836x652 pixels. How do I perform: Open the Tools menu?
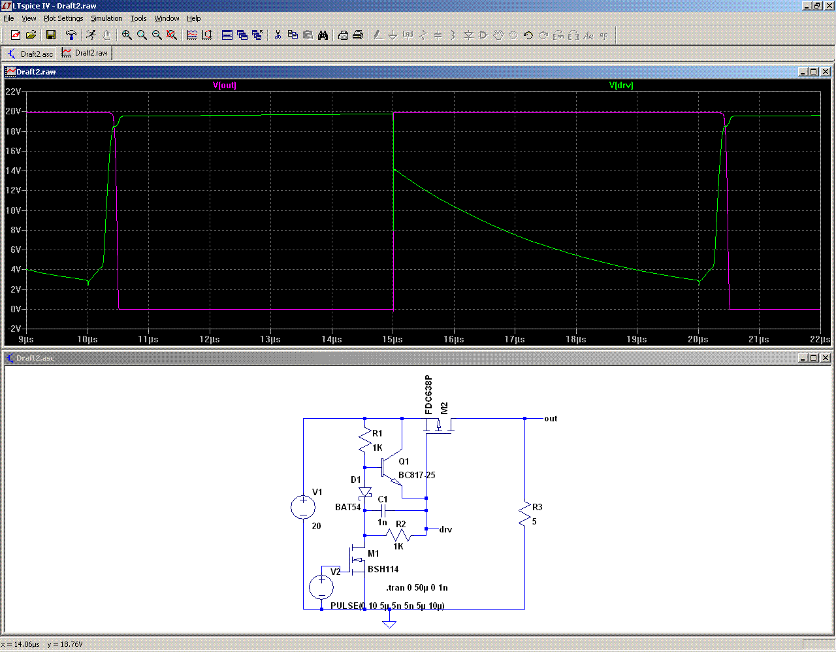pyautogui.click(x=138, y=18)
